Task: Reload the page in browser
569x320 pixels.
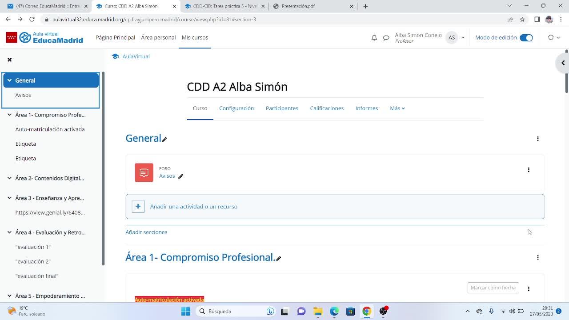Action: 32,20
